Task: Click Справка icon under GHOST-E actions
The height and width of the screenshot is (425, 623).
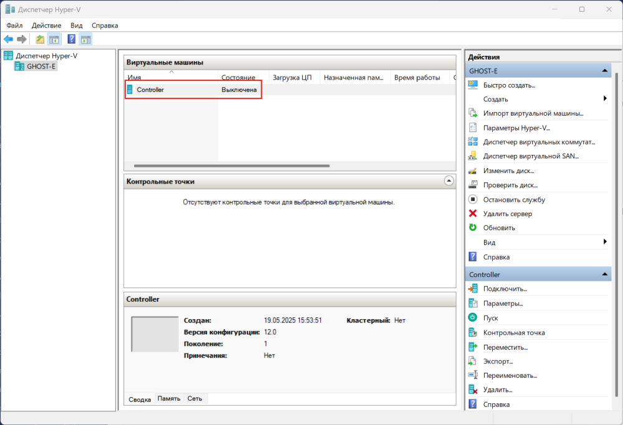Action: point(473,257)
